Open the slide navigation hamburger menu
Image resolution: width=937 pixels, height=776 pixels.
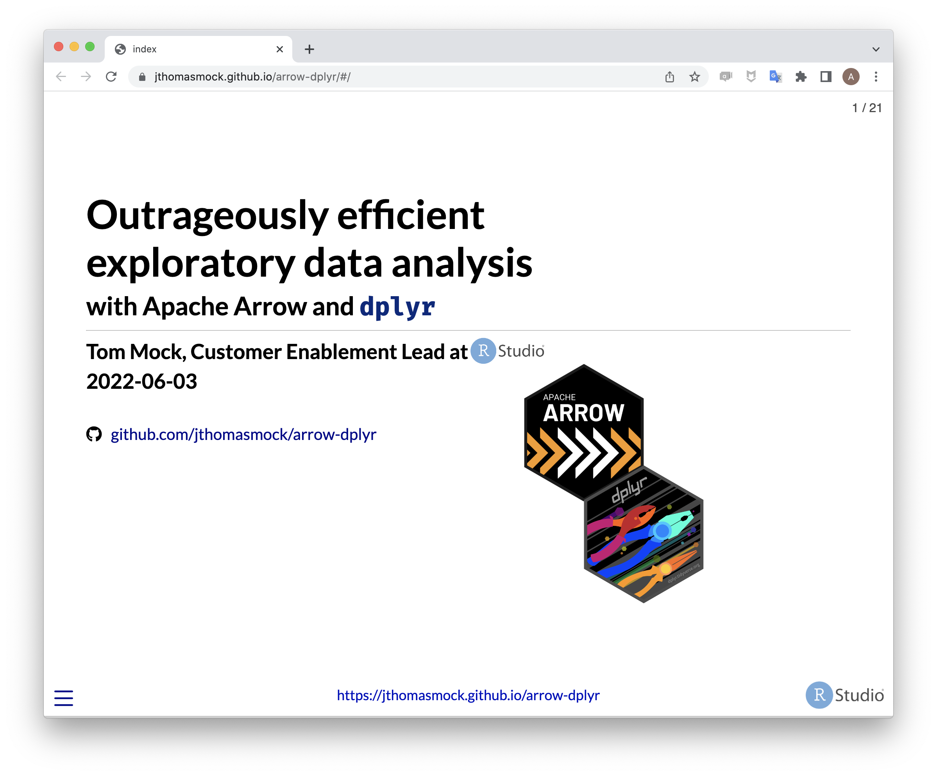tap(63, 697)
